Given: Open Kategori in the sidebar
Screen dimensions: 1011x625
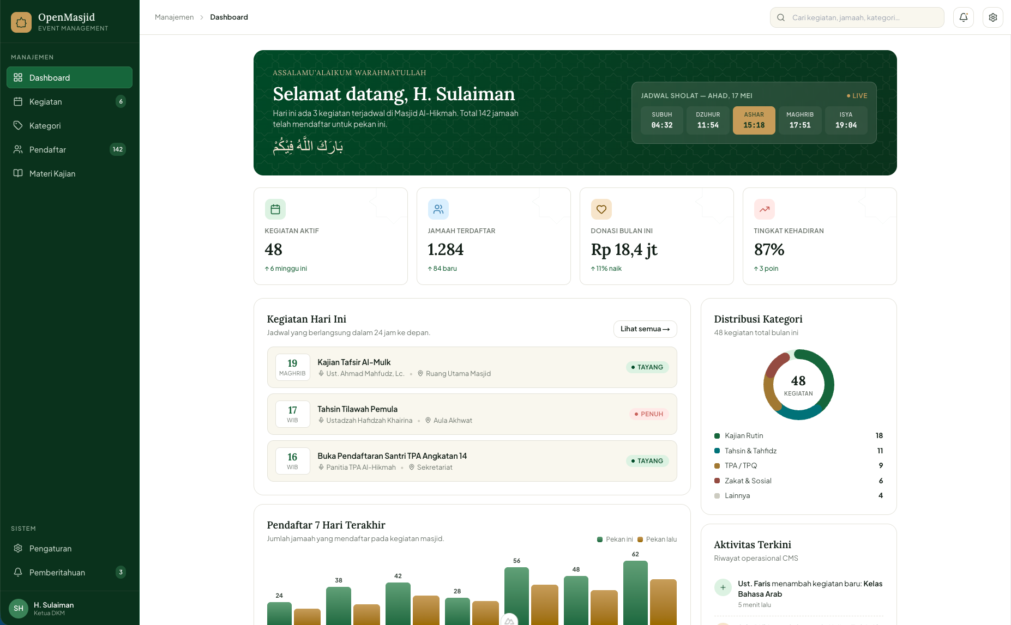Looking at the screenshot, I should pyautogui.click(x=69, y=125).
